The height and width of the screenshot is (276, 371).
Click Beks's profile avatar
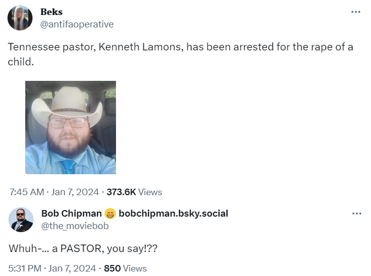coord(20,18)
